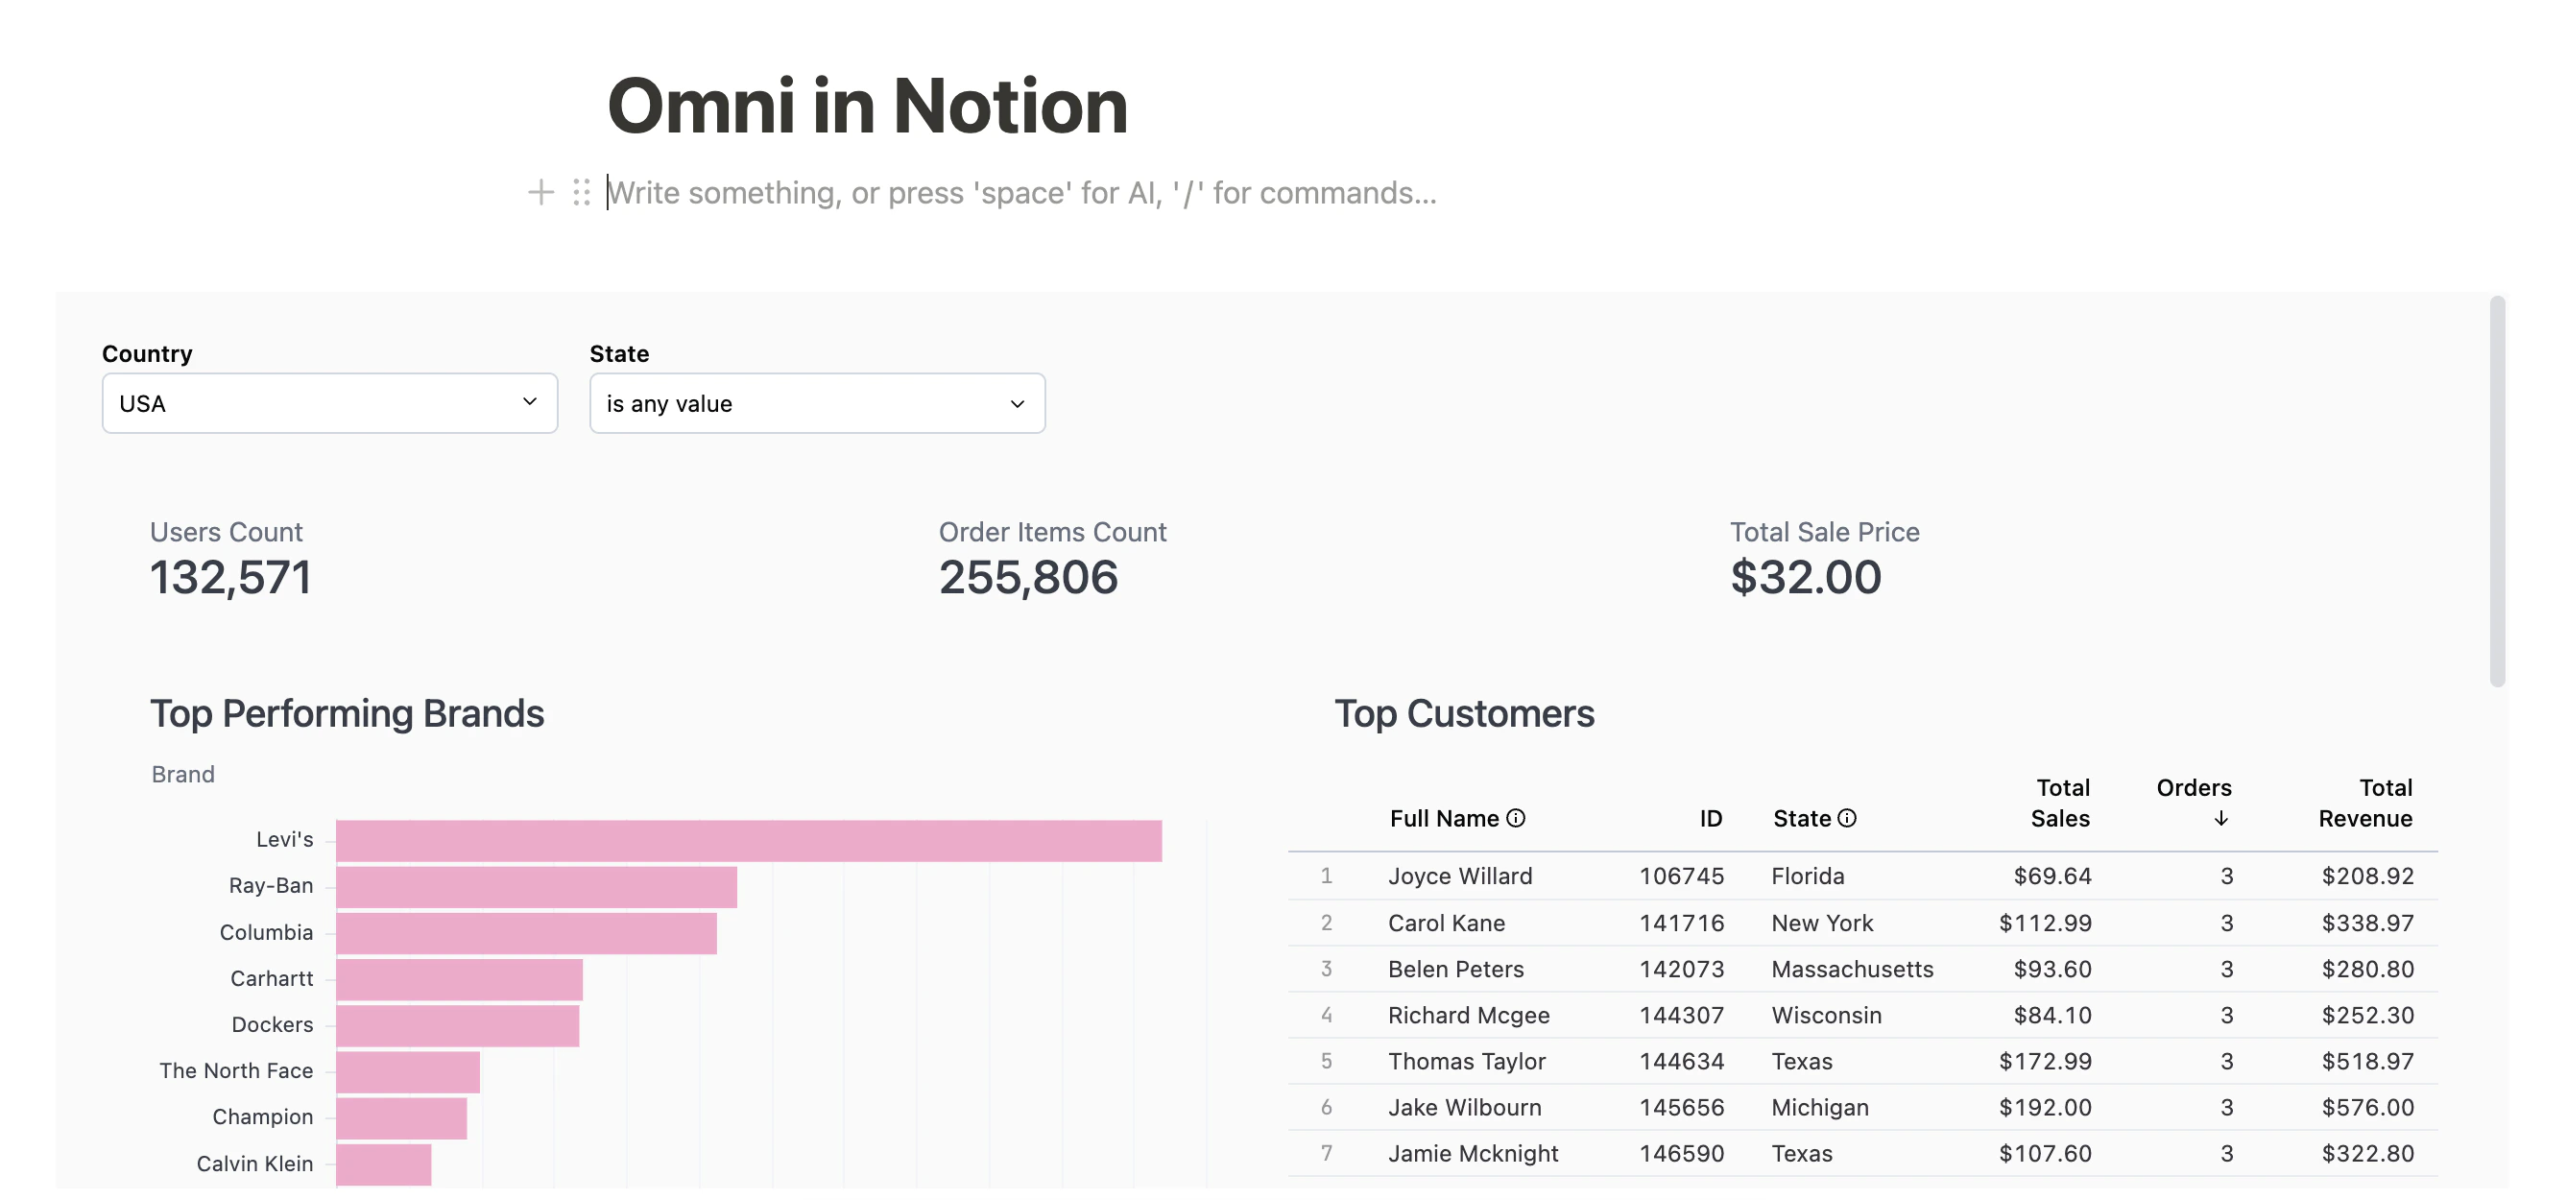
Task: Sort by the Total Sales column header
Action: click(x=2060, y=803)
